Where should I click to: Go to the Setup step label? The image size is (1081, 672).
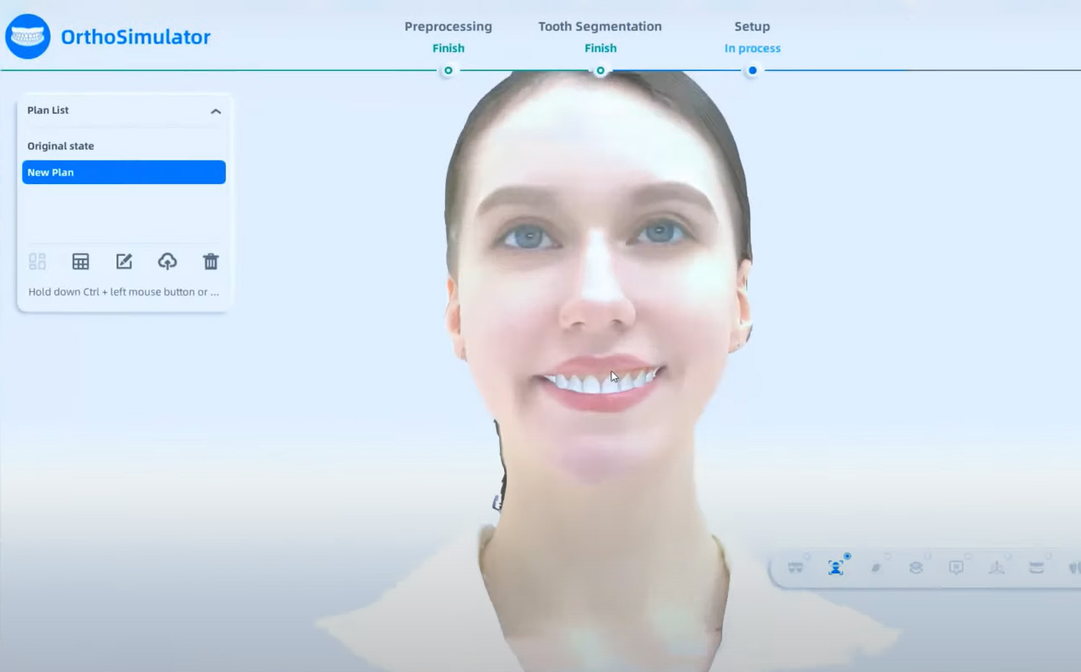coord(752,26)
